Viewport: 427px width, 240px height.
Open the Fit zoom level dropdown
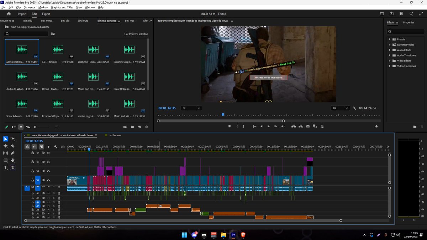tap(191, 108)
